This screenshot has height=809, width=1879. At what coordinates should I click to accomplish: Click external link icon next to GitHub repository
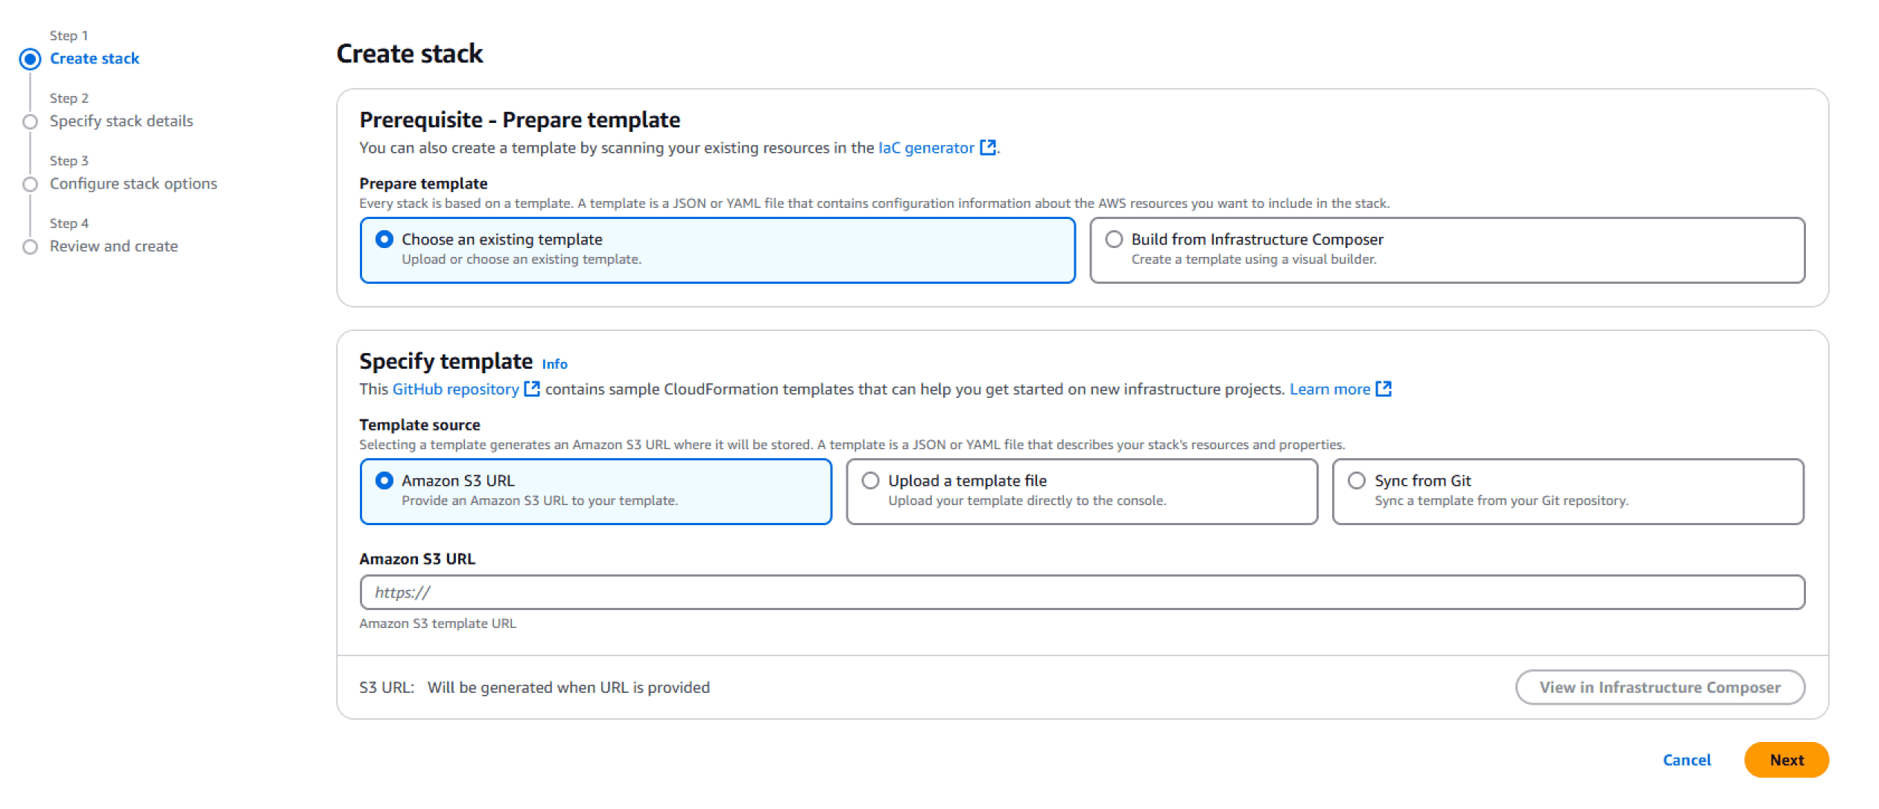point(532,389)
